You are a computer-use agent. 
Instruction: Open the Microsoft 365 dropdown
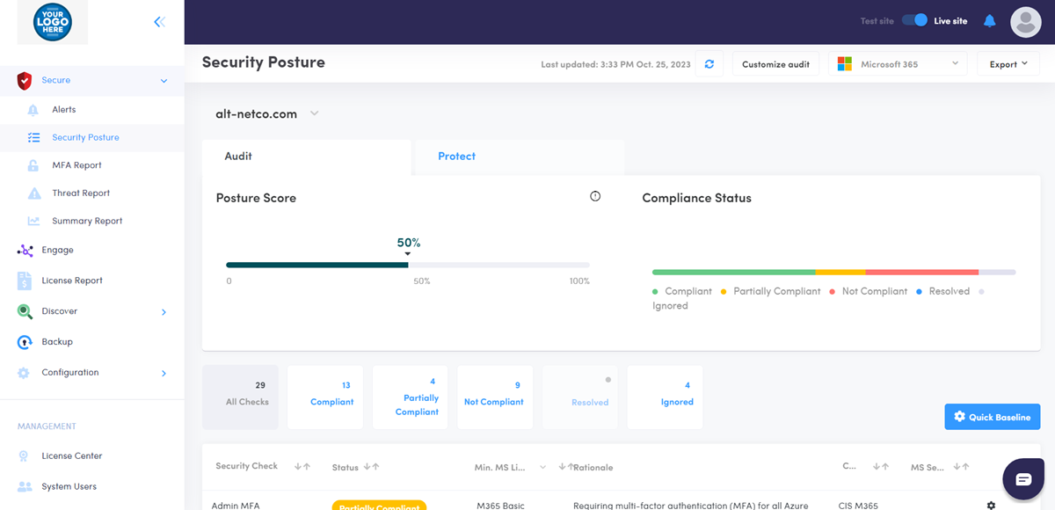click(x=898, y=64)
